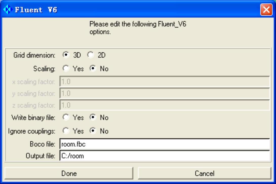The height and width of the screenshot is (184, 276).
Task: Enable Scaling by choosing Yes
Action: pyautogui.click(x=66, y=69)
